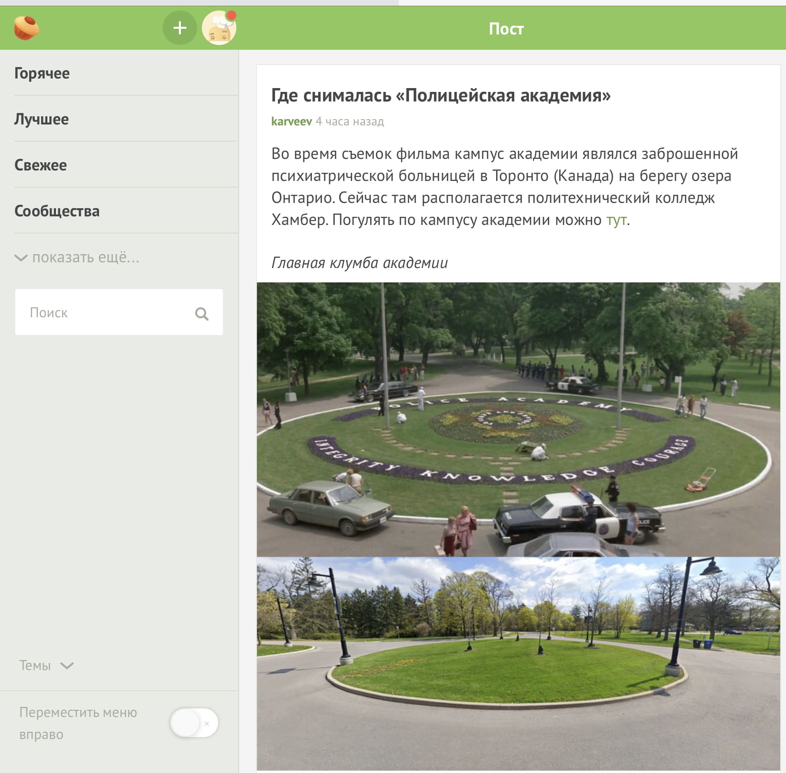Click the caption 'Главная клумба академии'
The height and width of the screenshot is (773, 786).
click(x=360, y=263)
